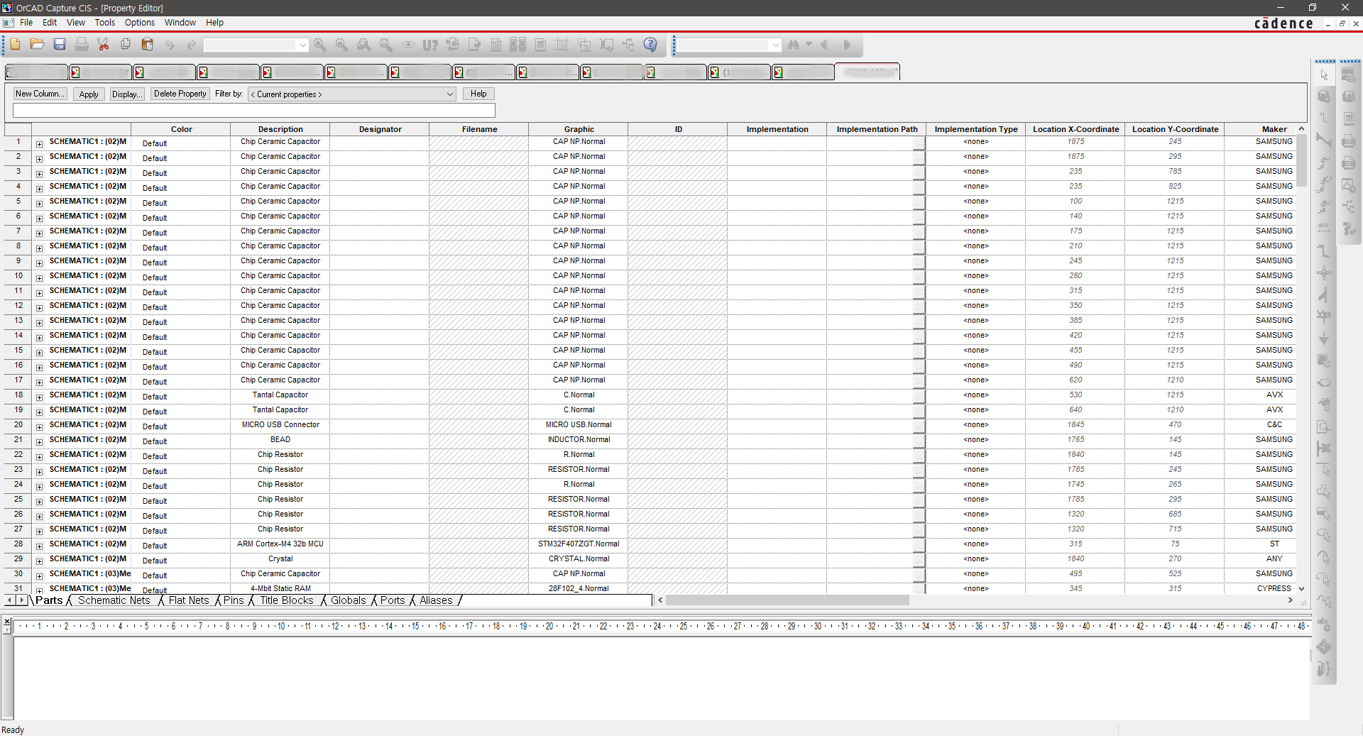Screen dimensions: 1363x738
Task: Click the STM32F407ZGT.Normal graphic cell
Action: (579, 544)
